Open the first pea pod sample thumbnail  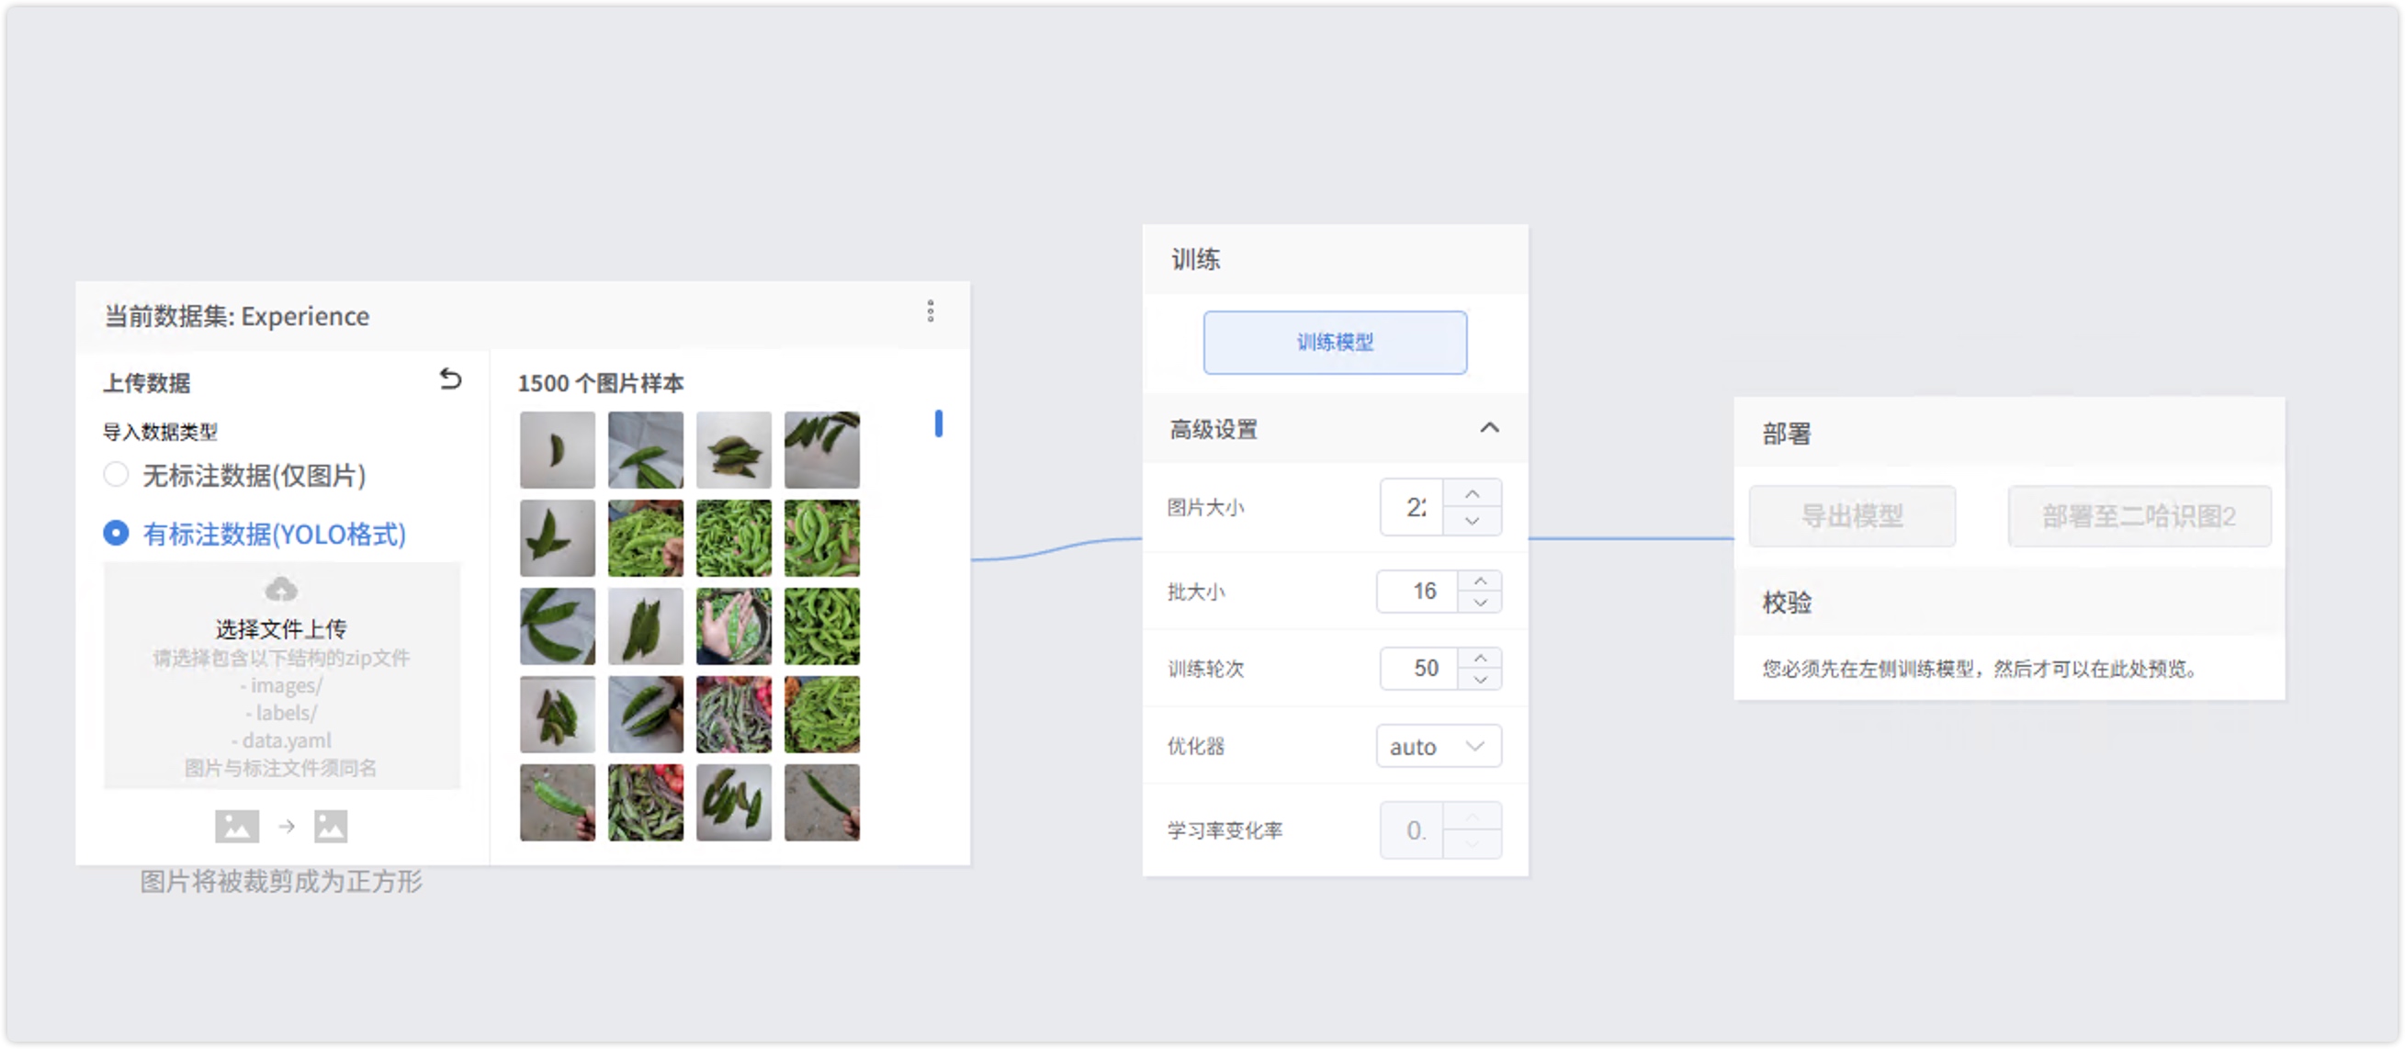(x=558, y=451)
